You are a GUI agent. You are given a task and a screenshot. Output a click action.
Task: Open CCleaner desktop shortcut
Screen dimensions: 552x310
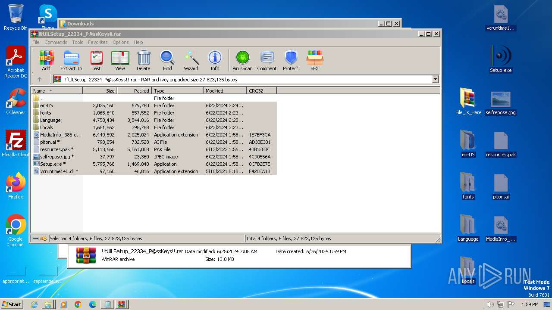point(16,102)
